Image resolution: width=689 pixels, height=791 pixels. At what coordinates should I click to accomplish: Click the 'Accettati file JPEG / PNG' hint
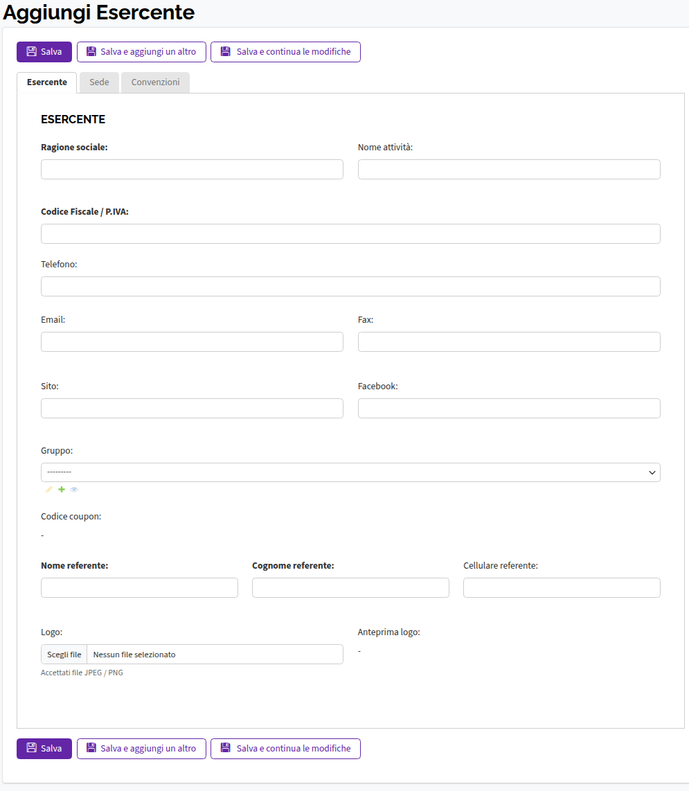tap(82, 673)
